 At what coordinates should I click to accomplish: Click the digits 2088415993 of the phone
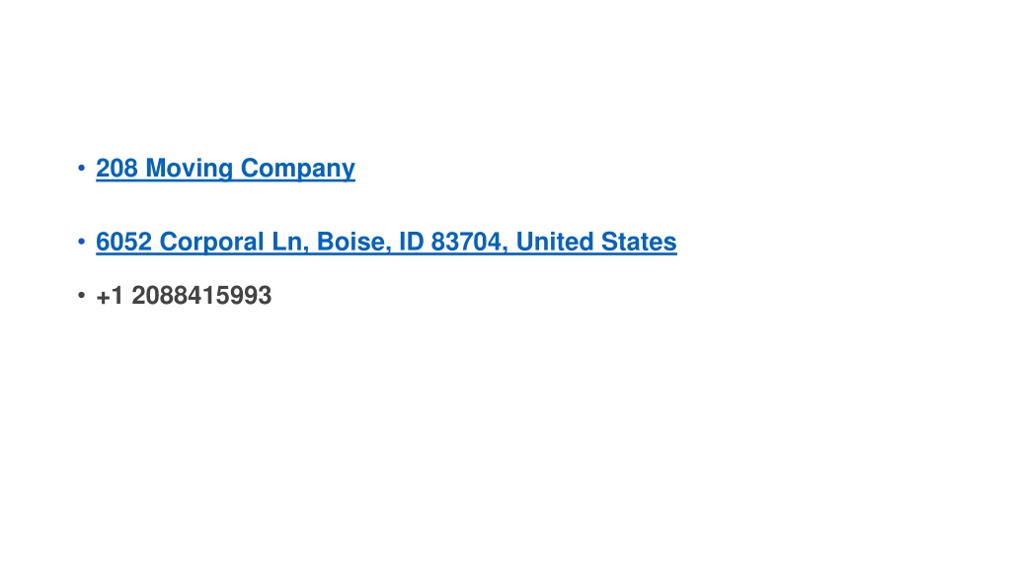pos(201,296)
